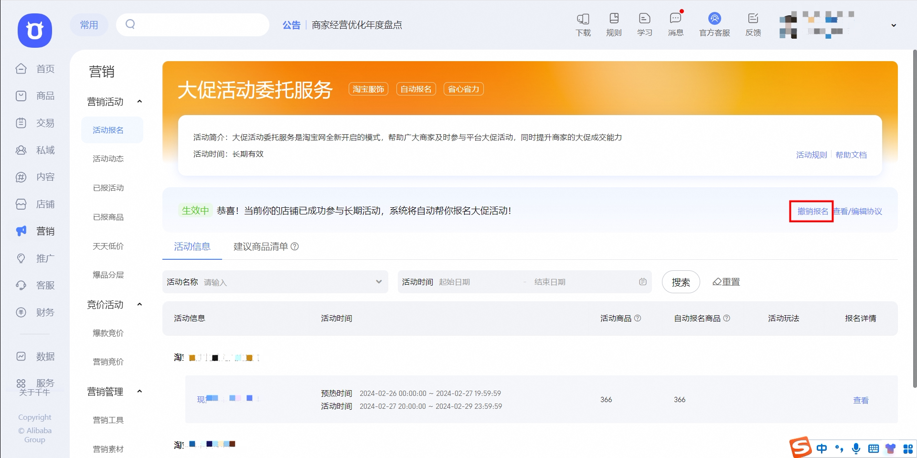
Task: Open 私域 in sidebar
Action: tap(35, 150)
